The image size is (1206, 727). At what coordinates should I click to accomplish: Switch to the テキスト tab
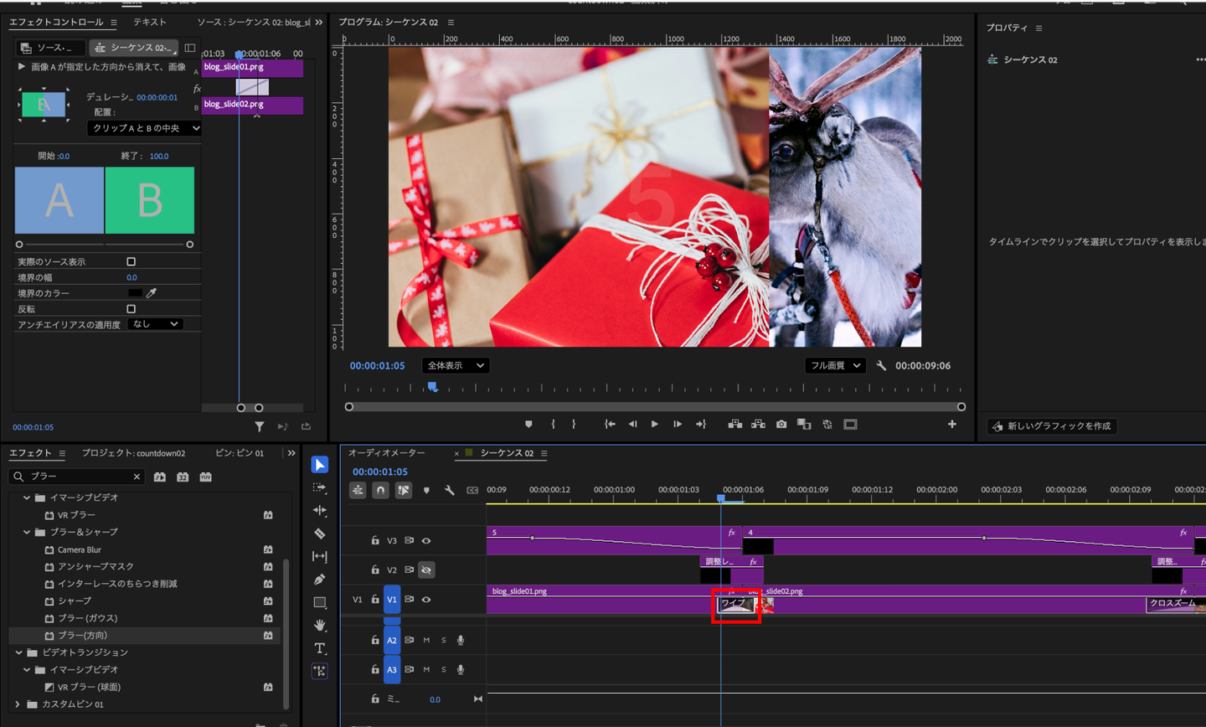pyautogui.click(x=150, y=22)
